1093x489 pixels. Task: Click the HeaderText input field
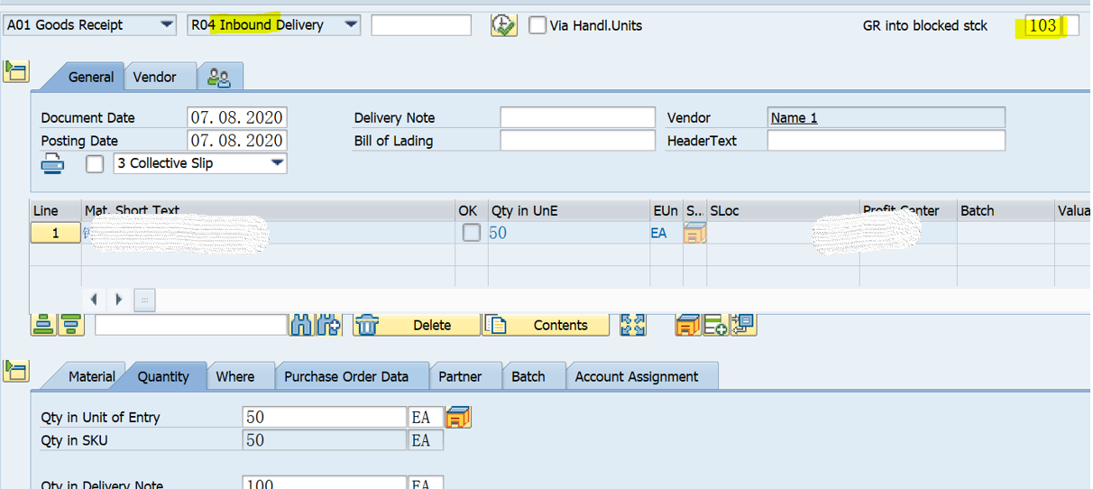click(886, 141)
